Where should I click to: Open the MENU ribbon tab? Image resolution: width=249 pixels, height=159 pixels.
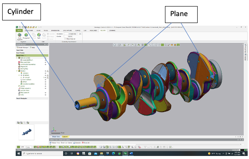point(20,30)
